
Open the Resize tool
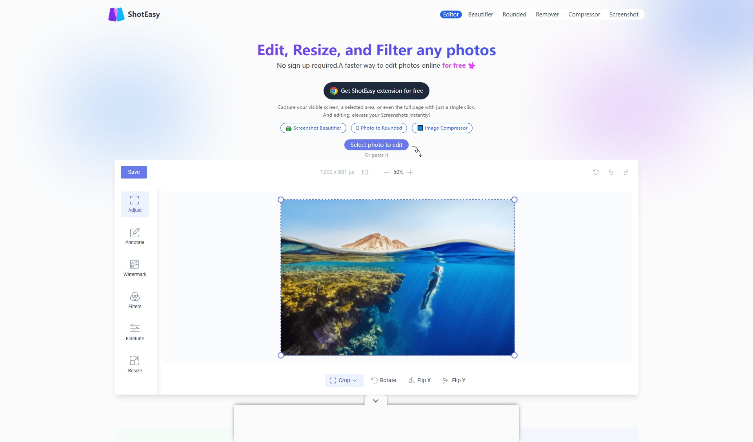click(x=135, y=364)
